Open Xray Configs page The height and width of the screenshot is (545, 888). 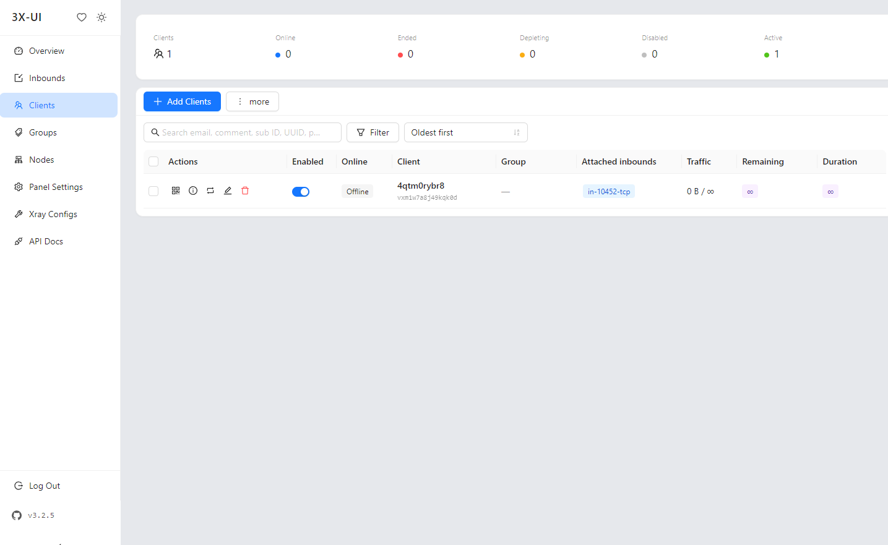click(x=59, y=214)
